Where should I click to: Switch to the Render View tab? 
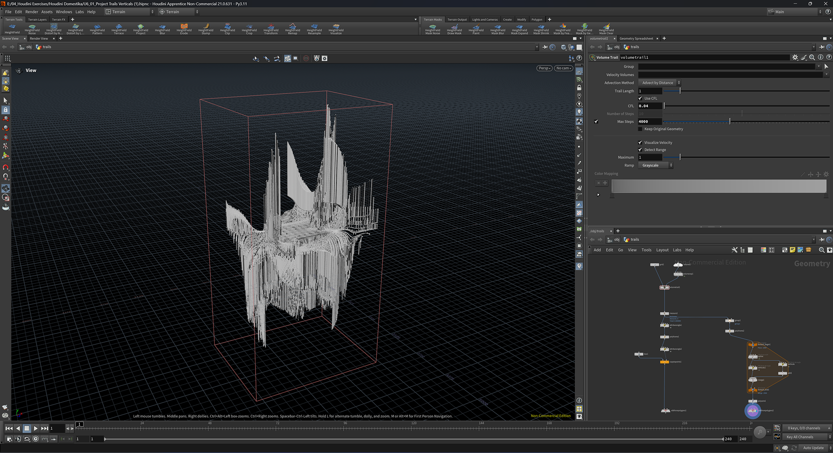pyautogui.click(x=39, y=39)
